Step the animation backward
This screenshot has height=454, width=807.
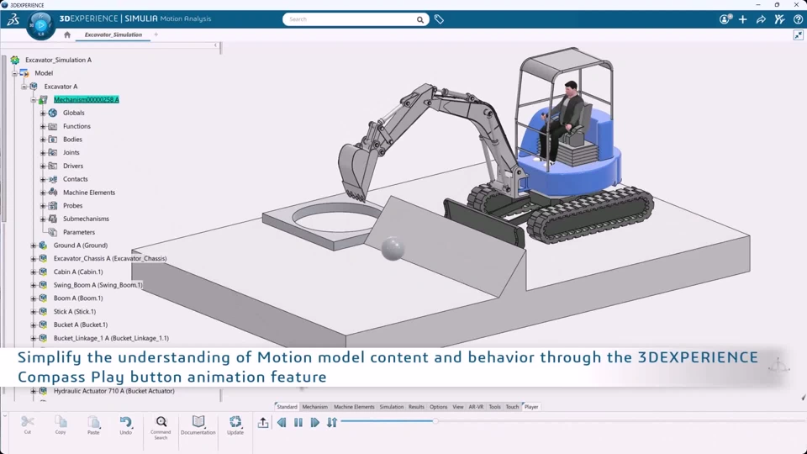[282, 423]
